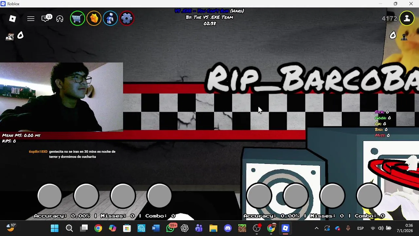
Task: Click the tiopilin18XD chat username
Action: coord(38,152)
